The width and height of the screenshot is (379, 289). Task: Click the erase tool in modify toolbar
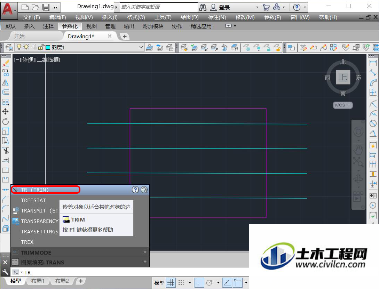(x=6, y=63)
